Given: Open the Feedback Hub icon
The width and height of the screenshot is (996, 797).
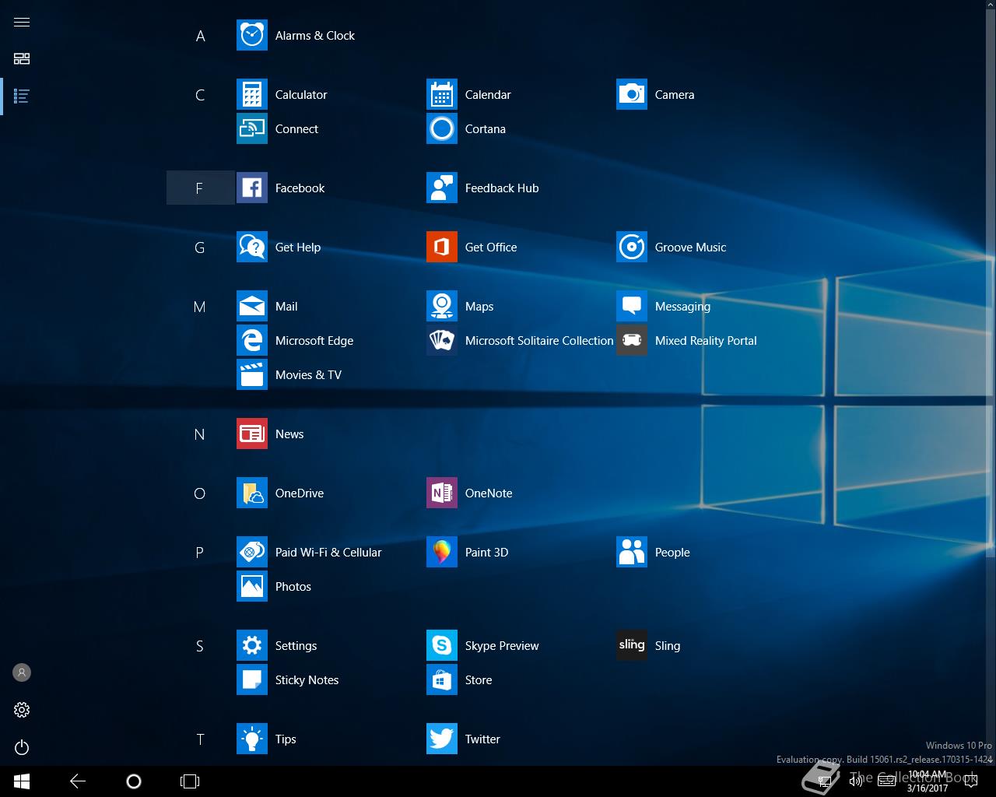Looking at the screenshot, I should [x=442, y=188].
